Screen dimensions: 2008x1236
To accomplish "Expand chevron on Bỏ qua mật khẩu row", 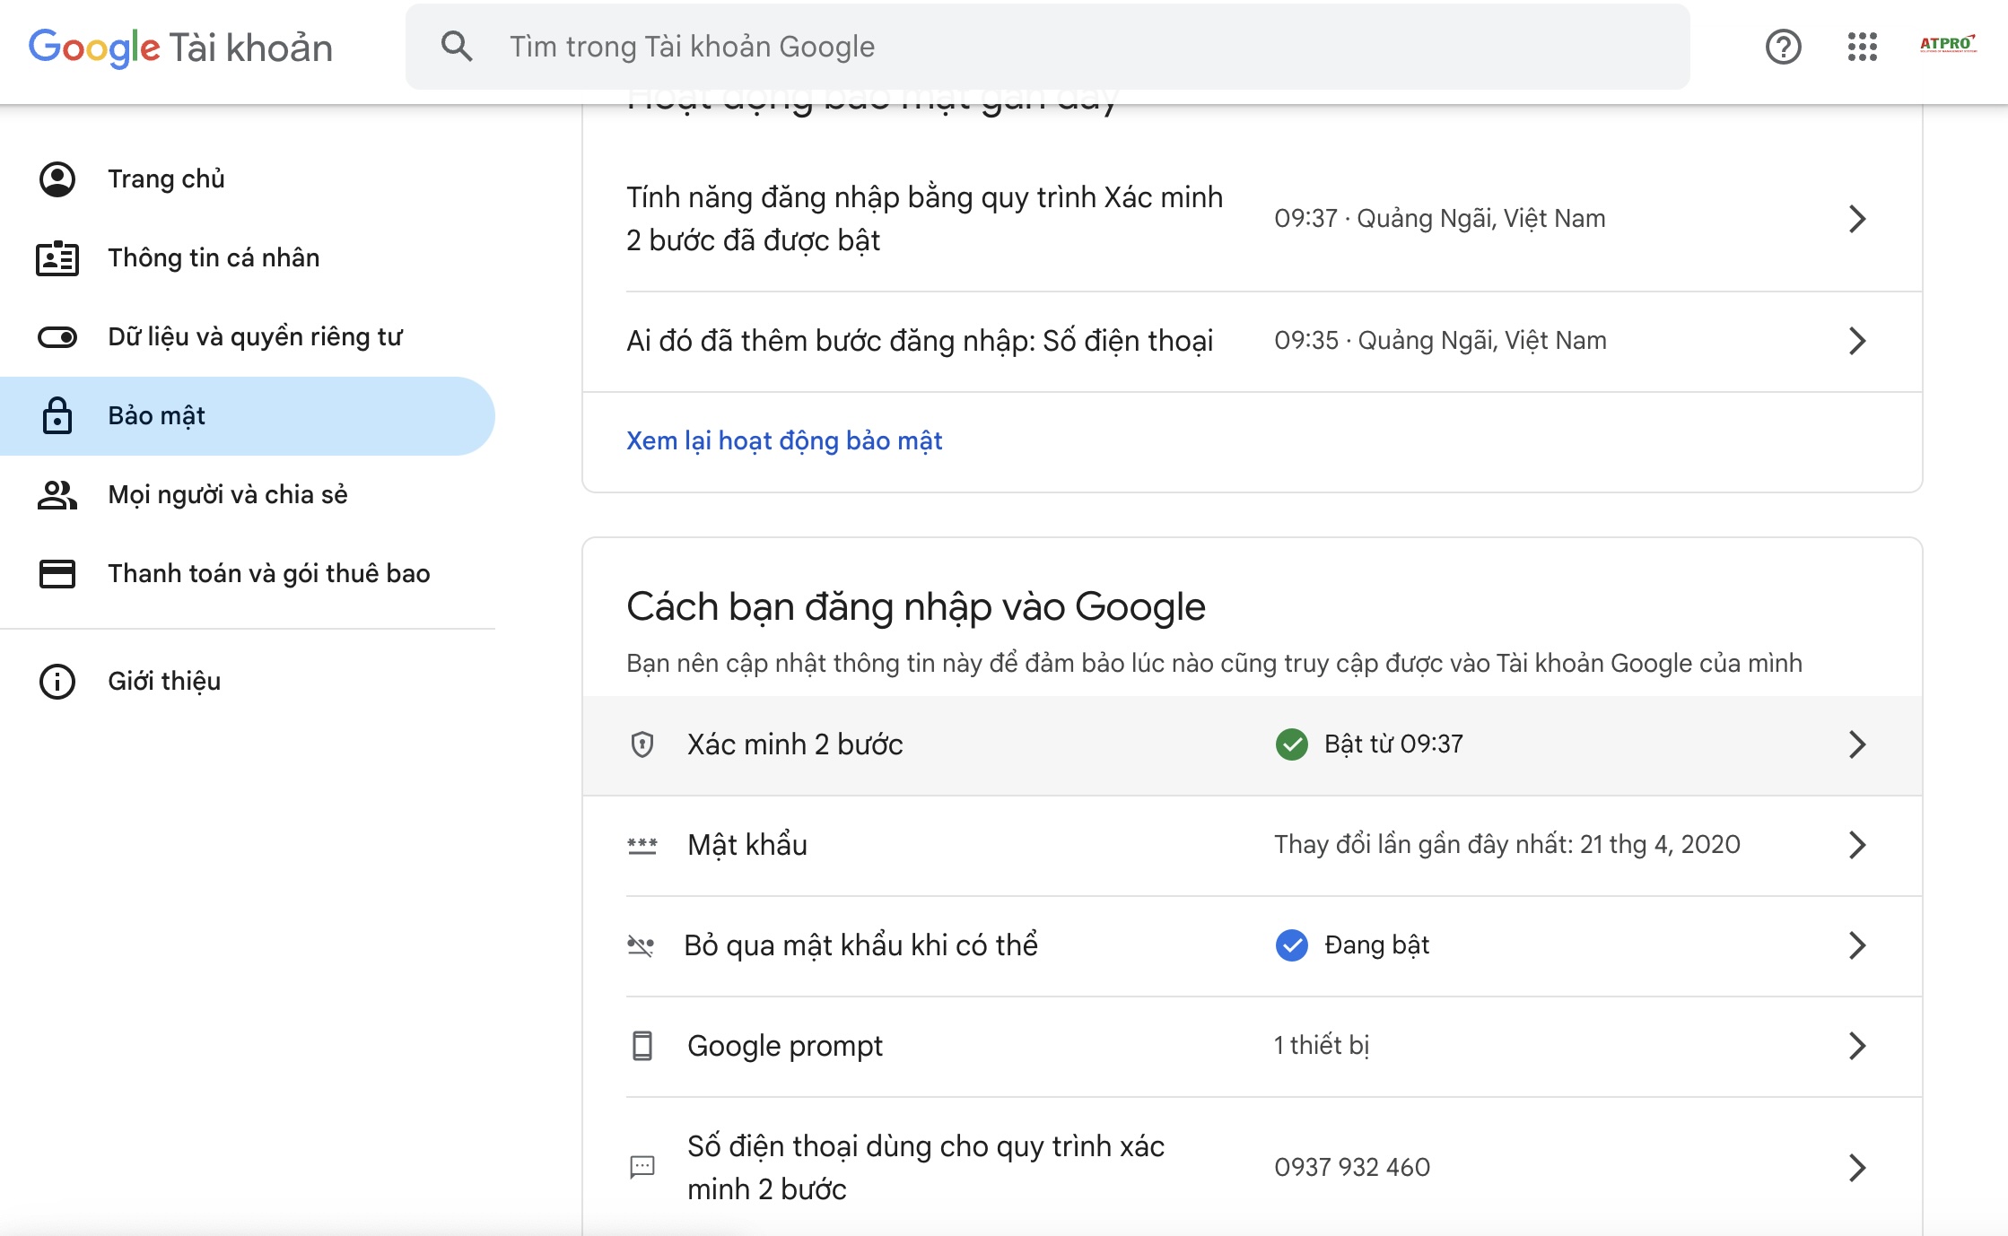I will (x=1857, y=945).
